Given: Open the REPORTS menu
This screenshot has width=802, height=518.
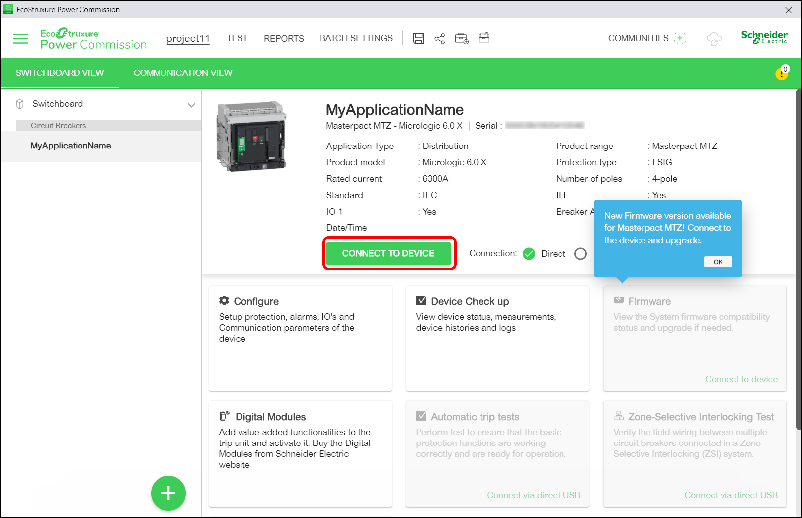Looking at the screenshot, I should (284, 38).
